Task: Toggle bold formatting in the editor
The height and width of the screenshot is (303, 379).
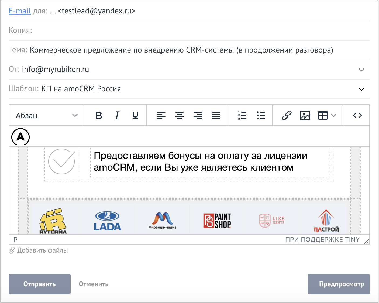Action: click(x=99, y=115)
